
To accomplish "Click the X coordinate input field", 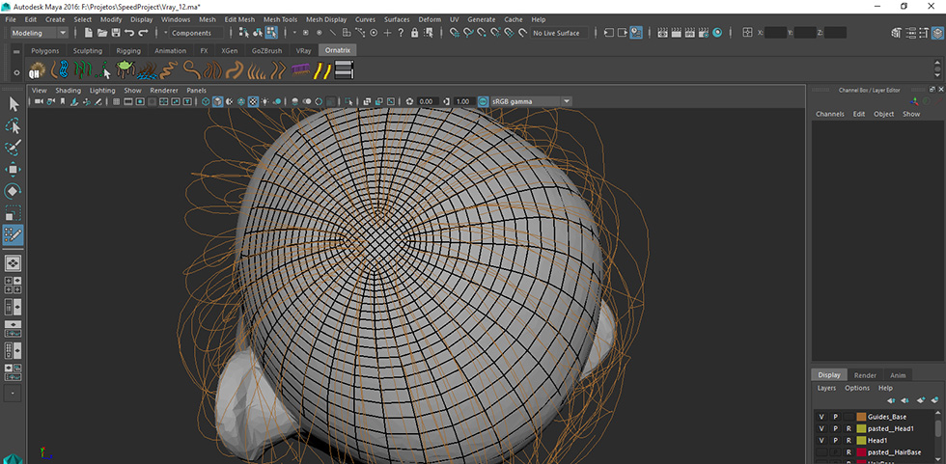I will tap(776, 33).
